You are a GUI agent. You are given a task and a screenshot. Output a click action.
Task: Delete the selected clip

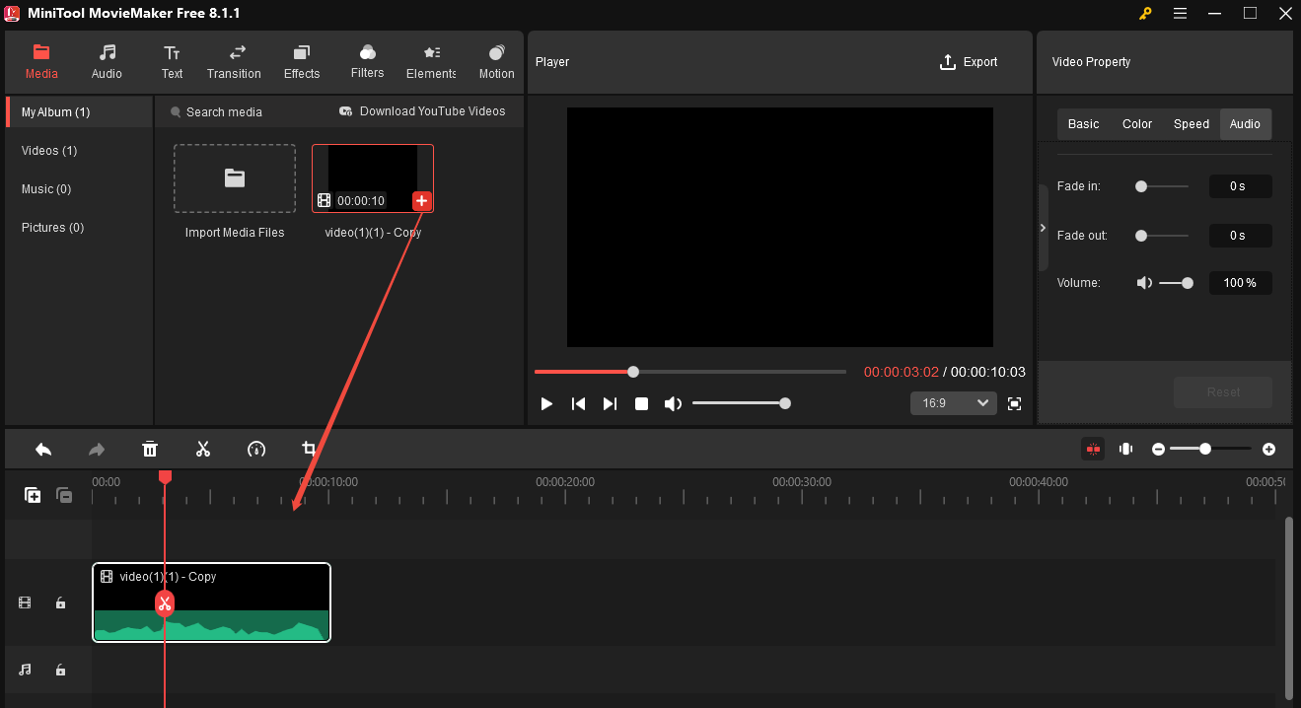coord(150,449)
